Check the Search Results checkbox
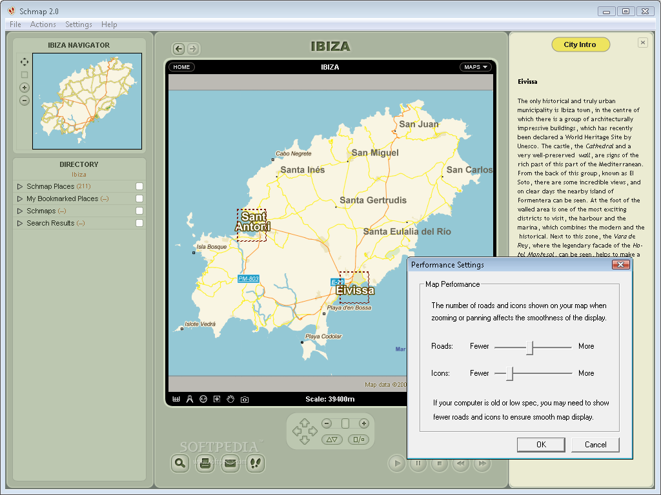Viewport: 661px width, 495px height. point(139,222)
